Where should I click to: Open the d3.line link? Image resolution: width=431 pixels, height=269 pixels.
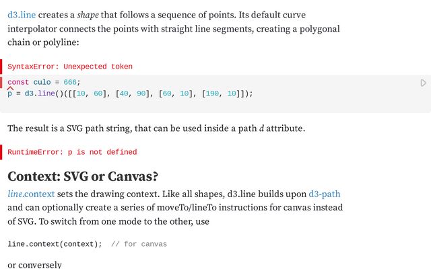[22, 15]
